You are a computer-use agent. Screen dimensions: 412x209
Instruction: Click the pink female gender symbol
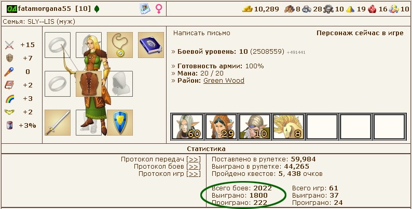point(159,9)
